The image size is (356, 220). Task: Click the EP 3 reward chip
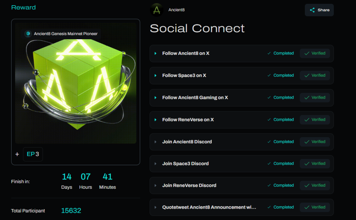(33, 154)
